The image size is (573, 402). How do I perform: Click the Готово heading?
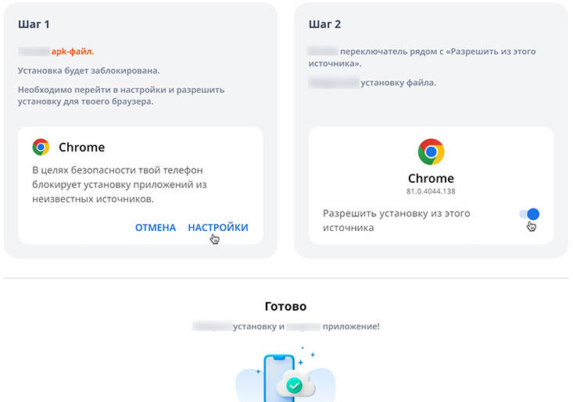click(286, 307)
